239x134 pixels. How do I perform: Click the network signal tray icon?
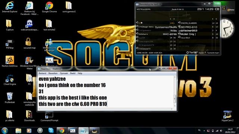[217, 131]
